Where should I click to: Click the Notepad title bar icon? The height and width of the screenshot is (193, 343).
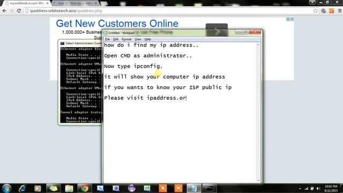(x=106, y=33)
